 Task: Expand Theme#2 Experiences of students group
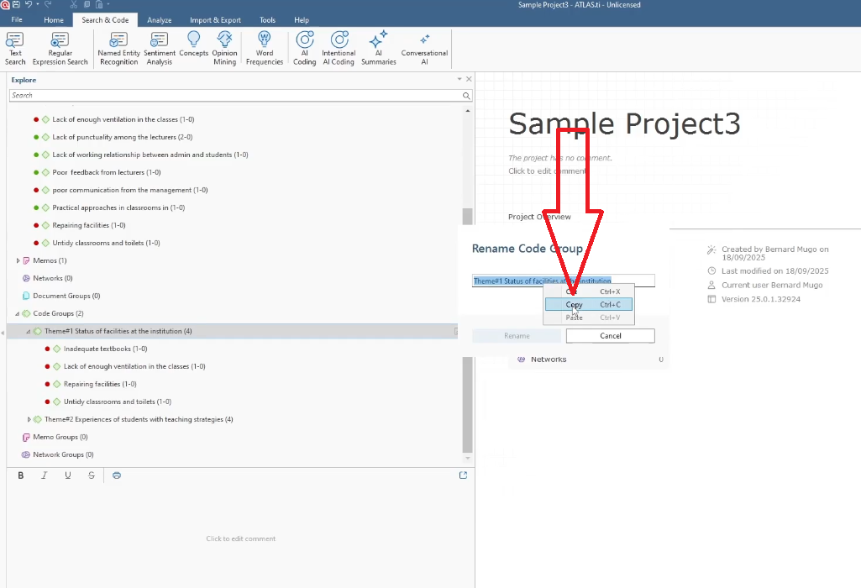(29, 419)
